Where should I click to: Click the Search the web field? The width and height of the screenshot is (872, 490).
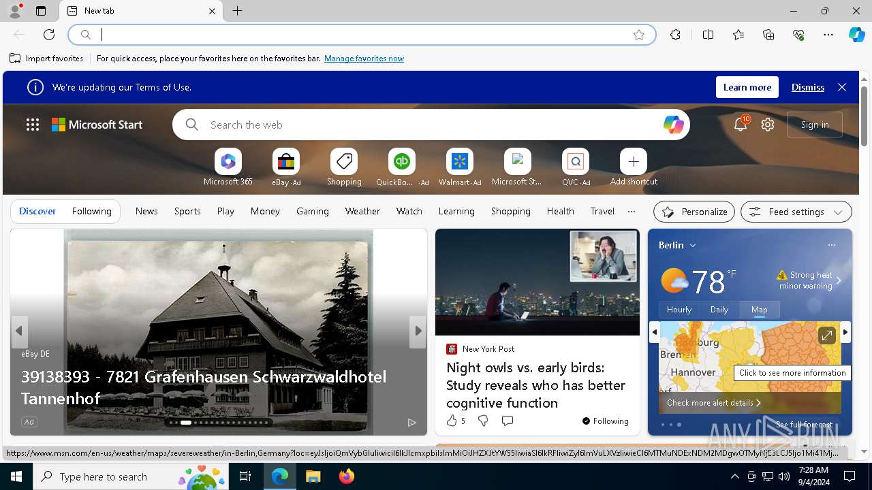point(431,125)
